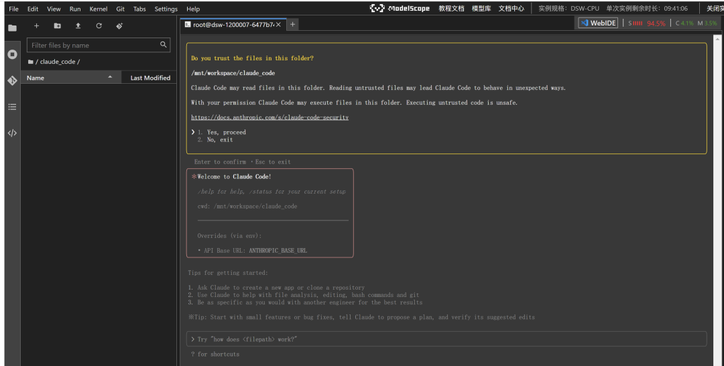
Task: Open the claude-code-security docs link
Action: click(x=269, y=117)
